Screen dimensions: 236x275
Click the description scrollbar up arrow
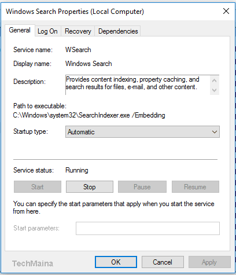[215, 80]
